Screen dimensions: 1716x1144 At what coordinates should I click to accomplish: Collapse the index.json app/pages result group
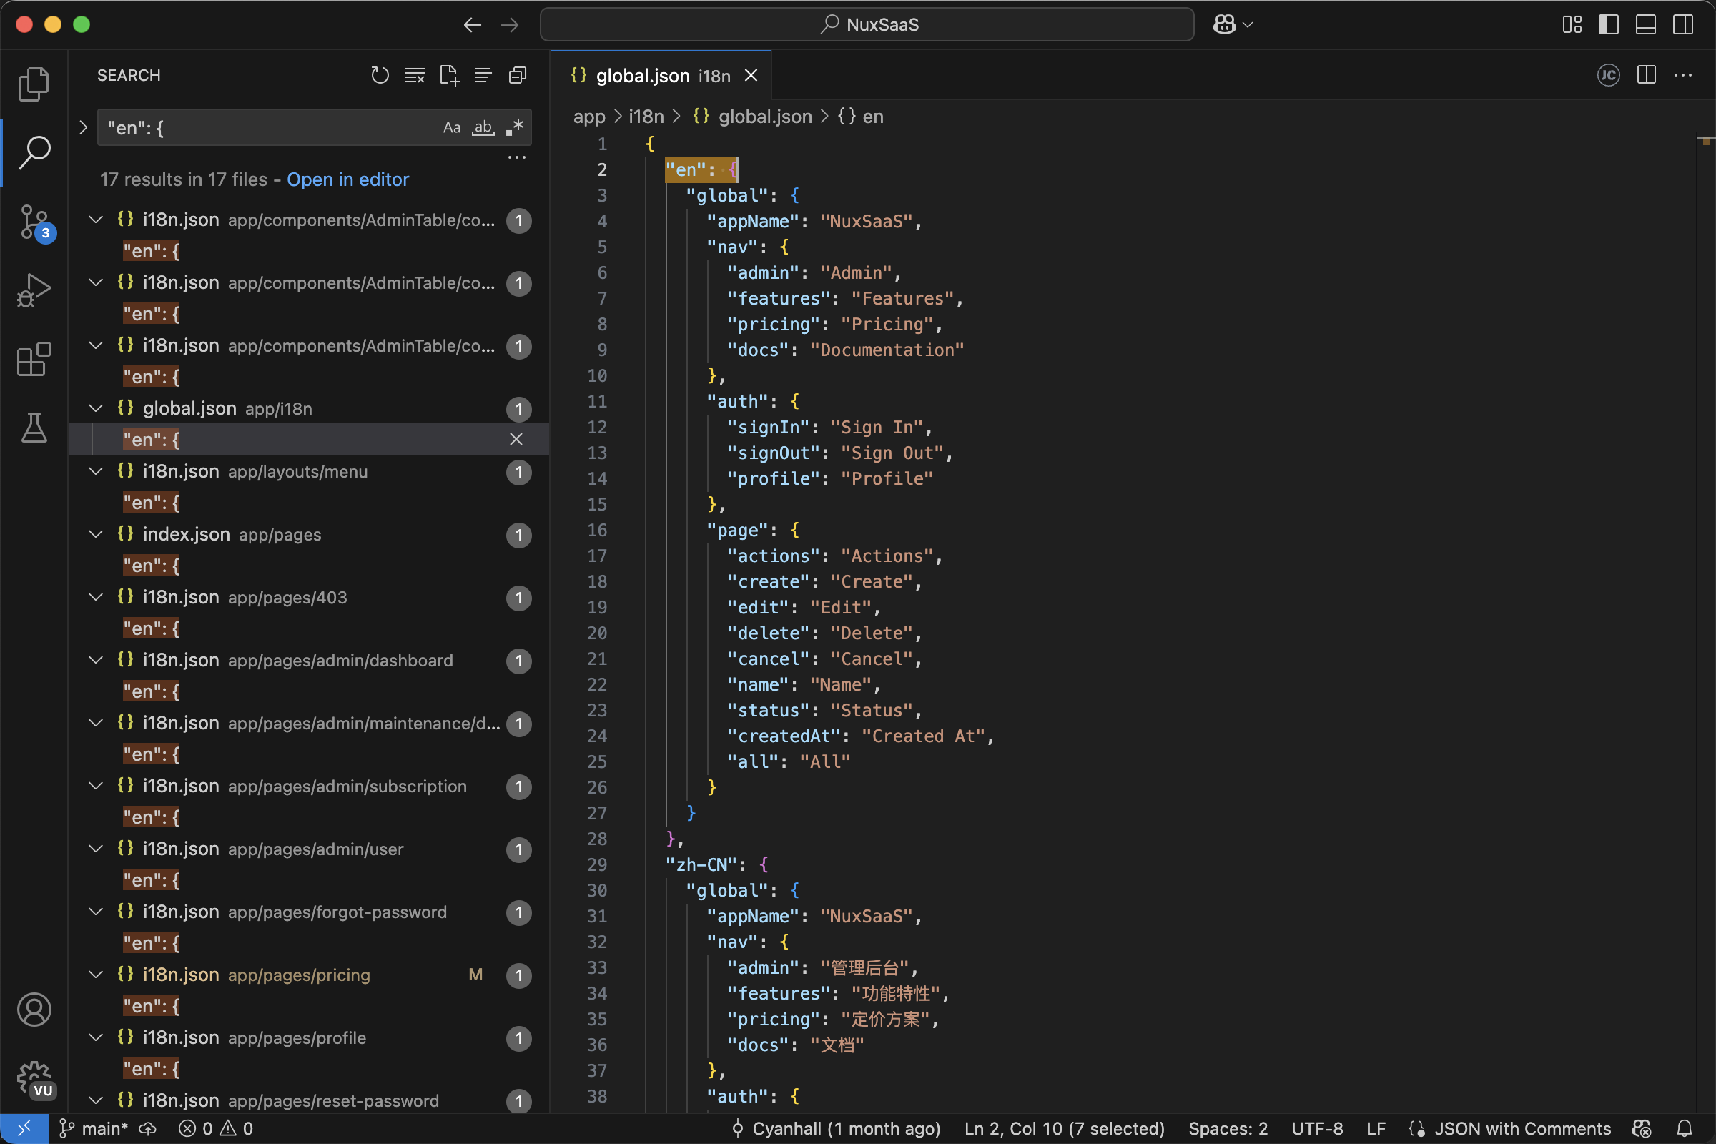96,534
